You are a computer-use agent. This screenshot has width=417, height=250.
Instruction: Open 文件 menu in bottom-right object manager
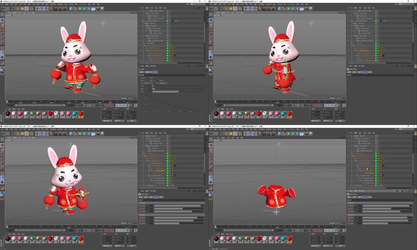(351, 133)
